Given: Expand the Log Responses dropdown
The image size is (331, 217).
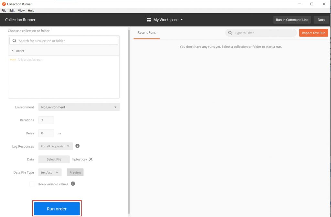Looking at the screenshot, I should (55, 146).
